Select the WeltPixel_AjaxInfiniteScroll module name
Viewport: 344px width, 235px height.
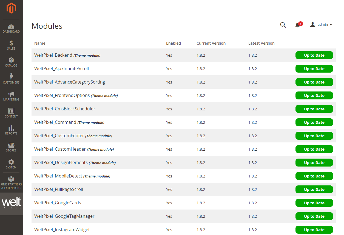(x=61, y=68)
